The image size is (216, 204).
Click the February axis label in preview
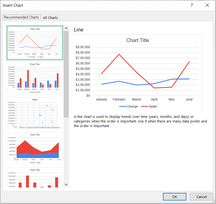click(119, 99)
